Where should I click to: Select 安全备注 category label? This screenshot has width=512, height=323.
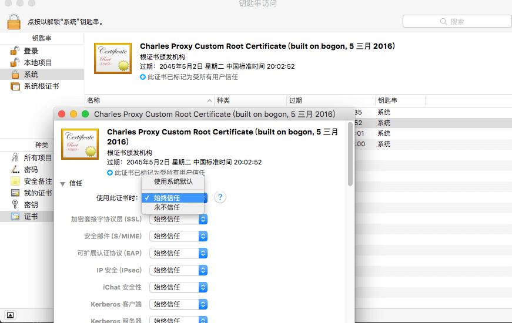click(38, 181)
